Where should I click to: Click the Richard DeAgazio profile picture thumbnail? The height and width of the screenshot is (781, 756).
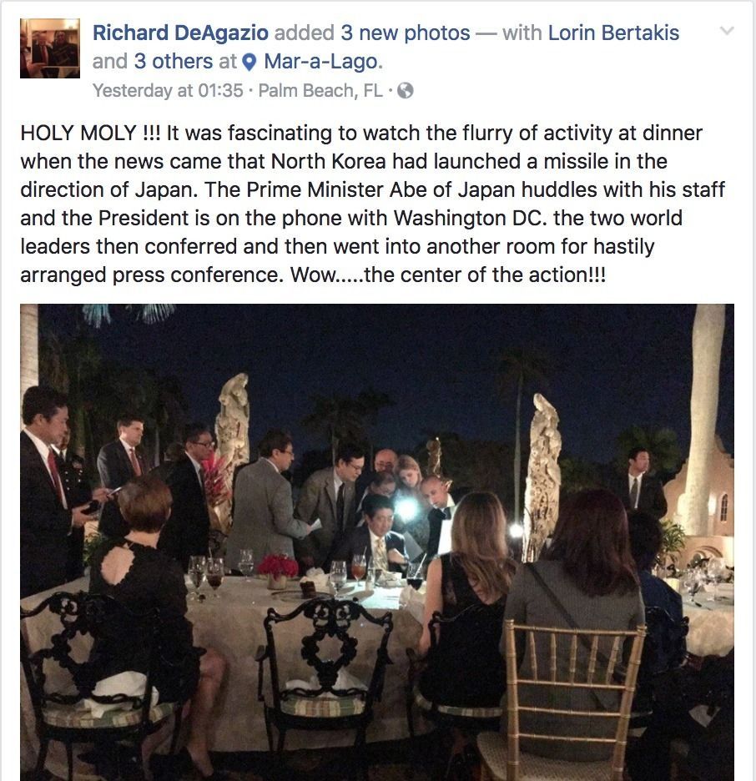49,48
